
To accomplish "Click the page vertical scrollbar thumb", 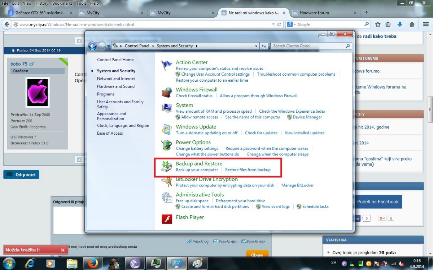I will click(x=430, y=110).
